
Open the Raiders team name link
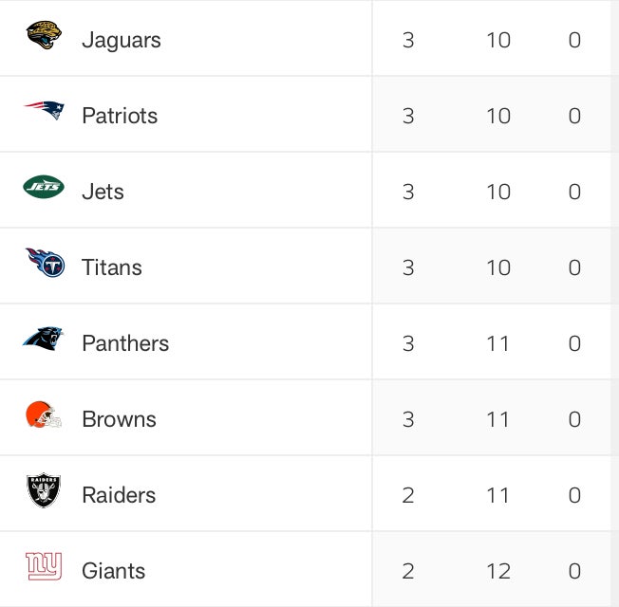tap(119, 495)
